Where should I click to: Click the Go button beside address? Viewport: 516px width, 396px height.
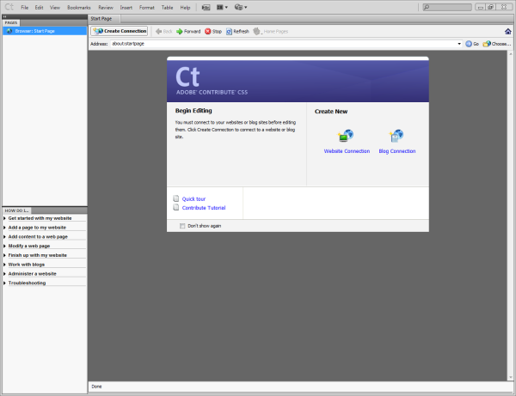472,44
